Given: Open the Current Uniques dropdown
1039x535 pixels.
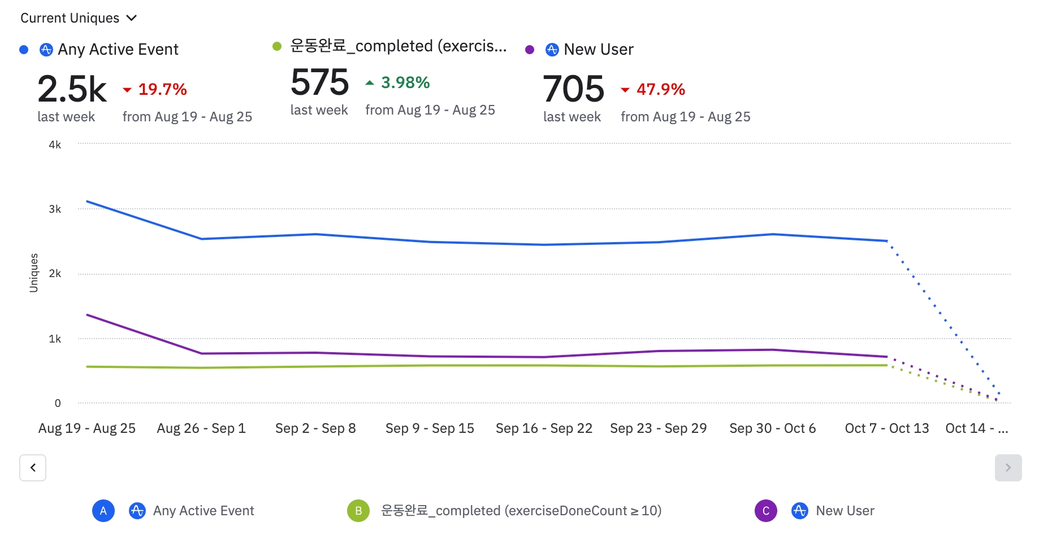Looking at the screenshot, I should pos(79,18).
